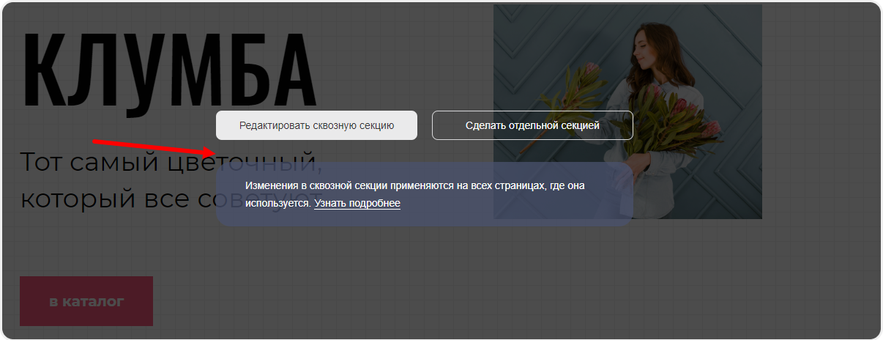The height and width of the screenshot is (340, 883).
Task: Select the woman with flowers photo
Action: click(627, 111)
